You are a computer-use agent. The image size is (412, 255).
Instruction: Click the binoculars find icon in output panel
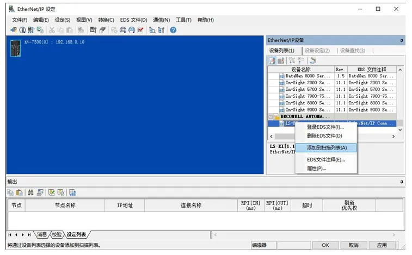pyautogui.click(x=30, y=192)
